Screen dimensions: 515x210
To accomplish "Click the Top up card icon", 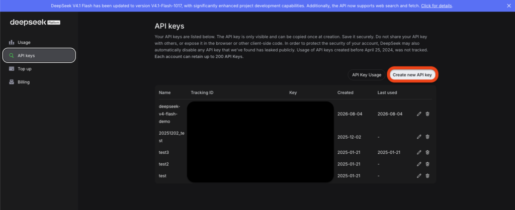I will pyautogui.click(x=12, y=69).
